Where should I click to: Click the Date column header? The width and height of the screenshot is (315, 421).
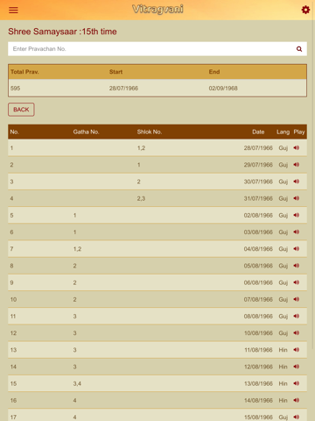tap(258, 132)
